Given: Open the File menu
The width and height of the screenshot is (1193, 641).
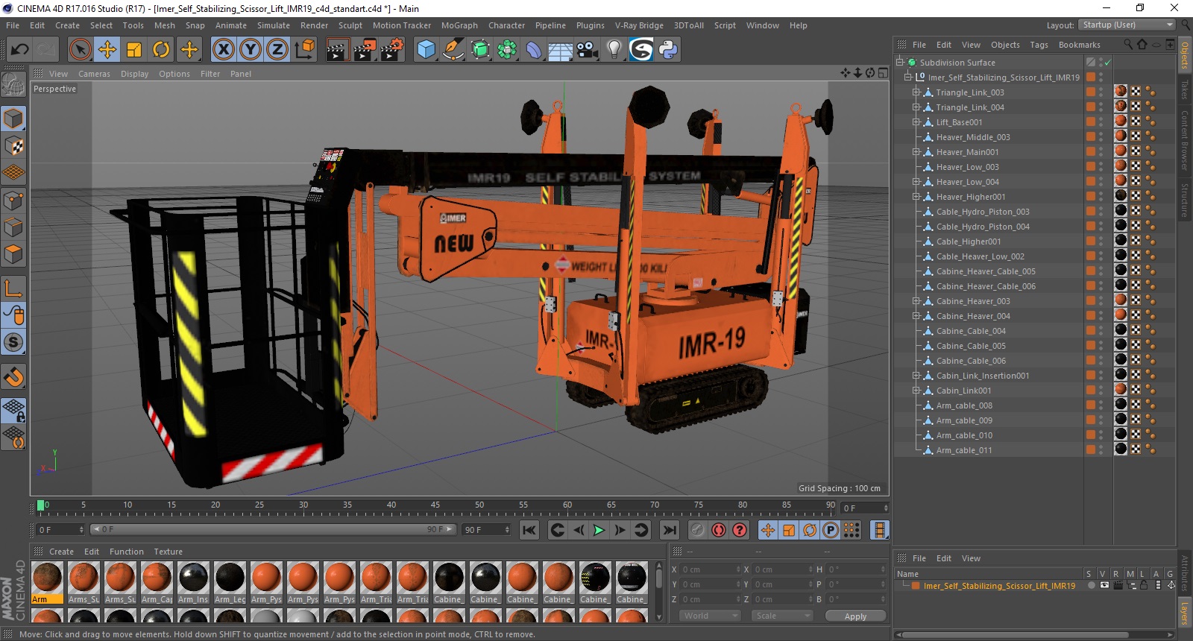Looking at the screenshot, I should pos(13,25).
